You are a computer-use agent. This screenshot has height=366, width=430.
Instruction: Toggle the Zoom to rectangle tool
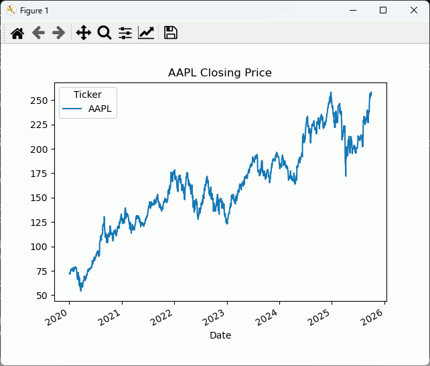(x=104, y=33)
